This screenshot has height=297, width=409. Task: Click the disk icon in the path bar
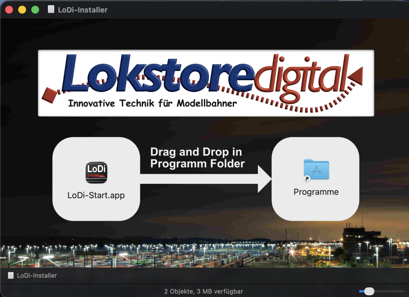point(11,275)
